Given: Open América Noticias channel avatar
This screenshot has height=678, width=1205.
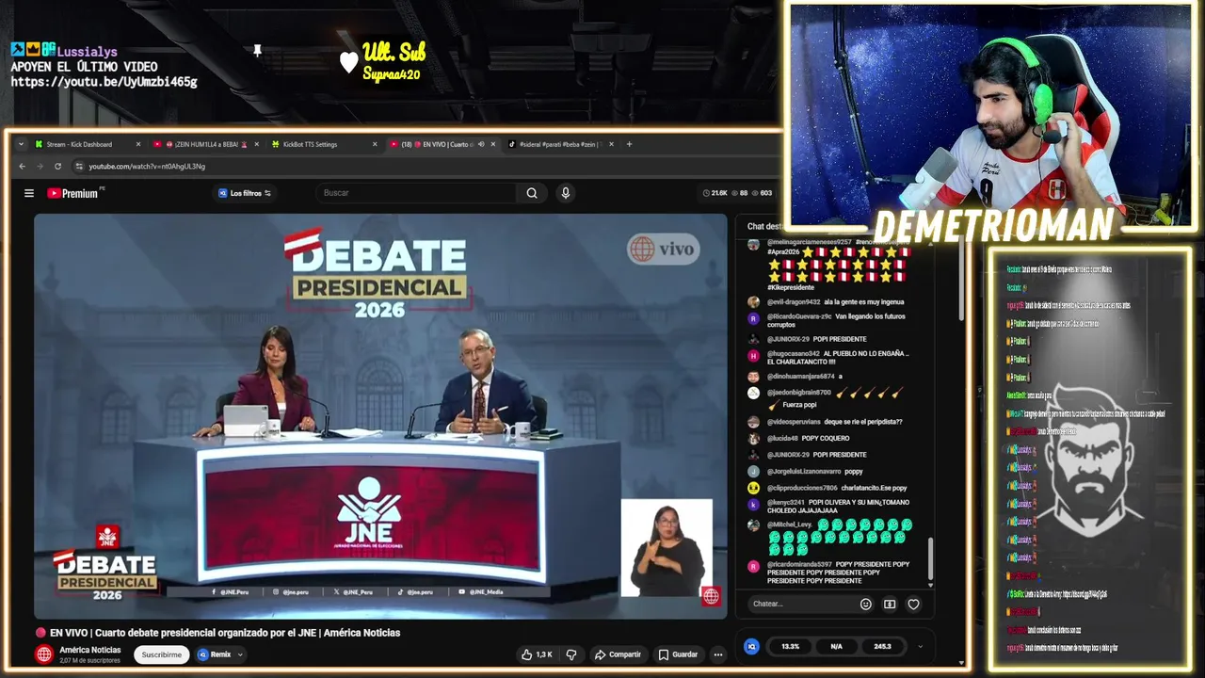Looking at the screenshot, I should tap(44, 654).
